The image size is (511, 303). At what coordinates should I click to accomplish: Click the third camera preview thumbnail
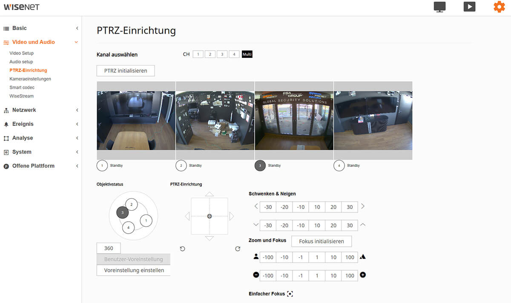tap(294, 120)
